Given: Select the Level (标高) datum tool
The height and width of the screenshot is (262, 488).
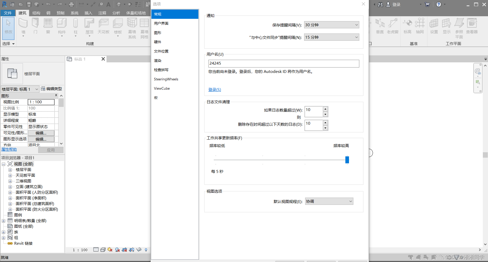Looking at the screenshot, I should point(408,26).
